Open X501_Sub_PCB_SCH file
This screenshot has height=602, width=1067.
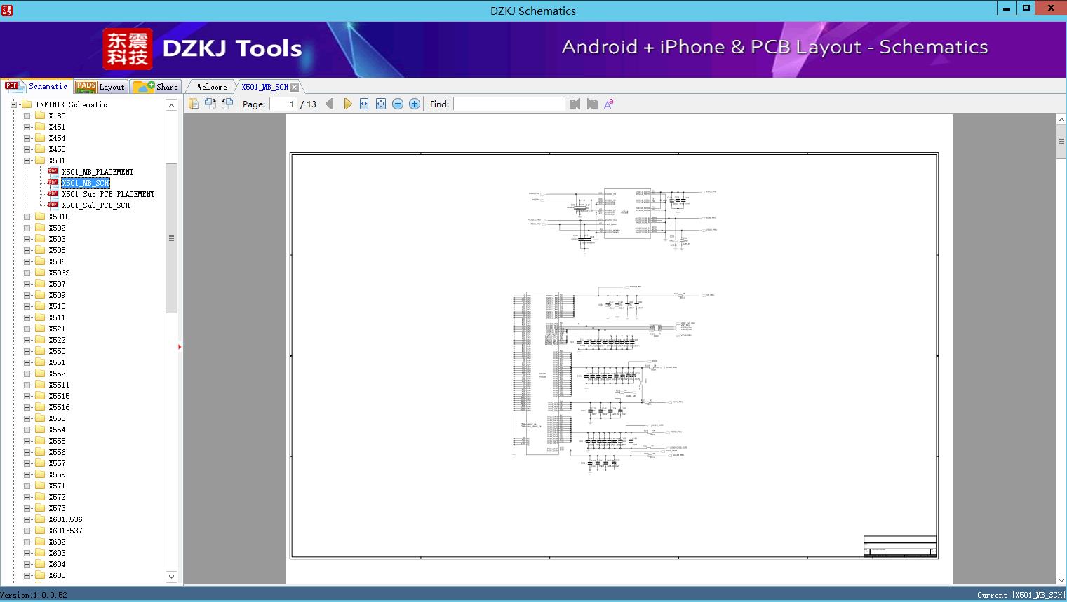[95, 205]
